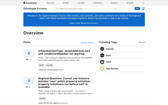Follow 'Learn more about the forums' link

84,23
